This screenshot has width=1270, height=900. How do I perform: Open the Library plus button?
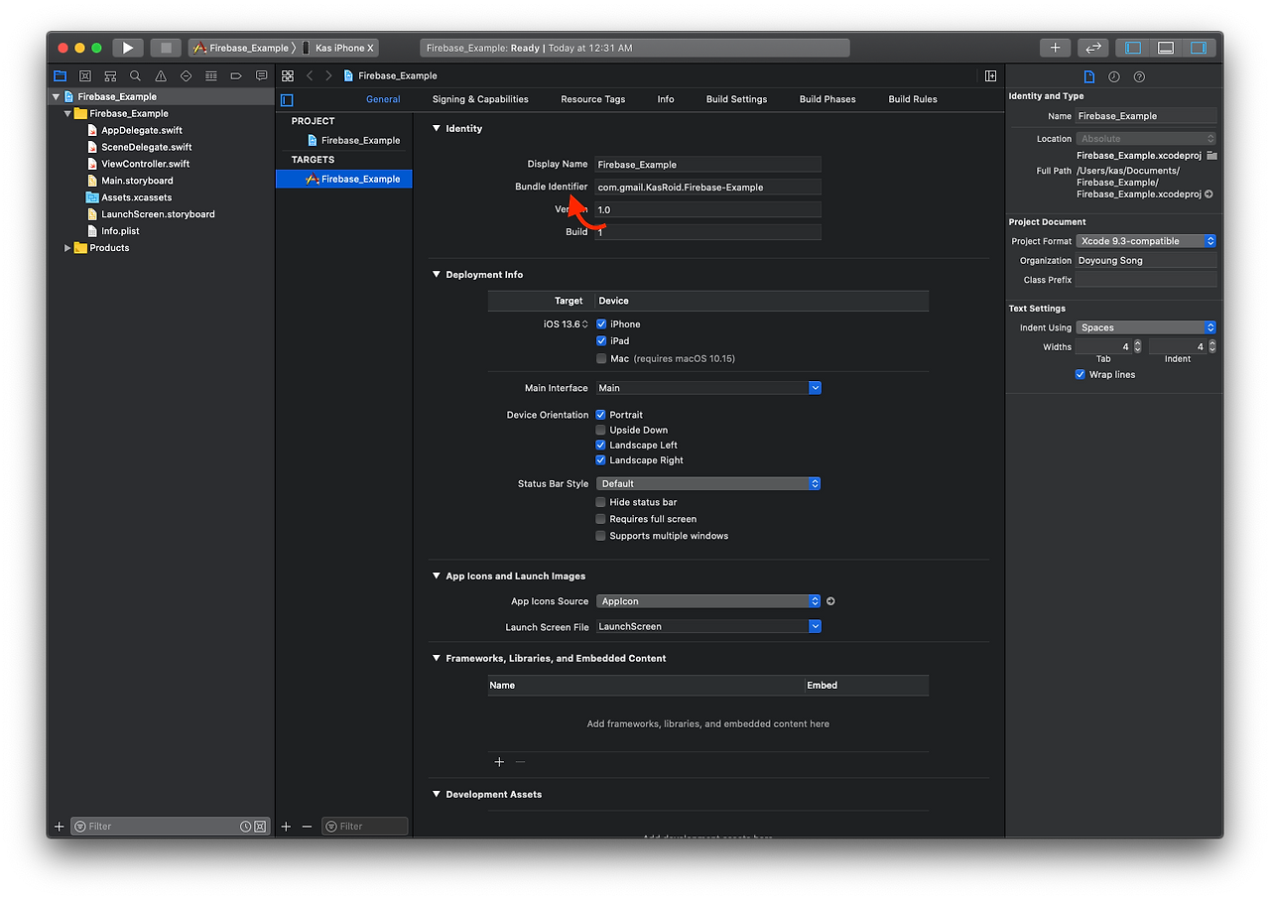click(x=1056, y=48)
